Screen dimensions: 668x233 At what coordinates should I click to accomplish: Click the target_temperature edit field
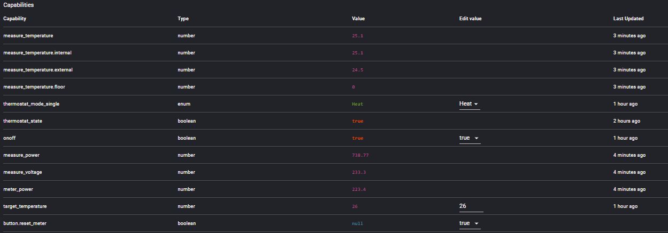[471, 206]
